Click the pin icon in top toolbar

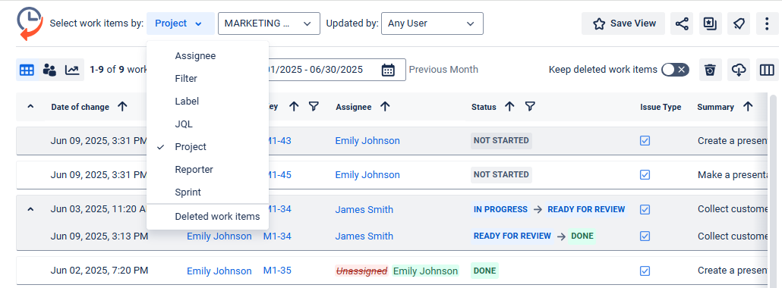(x=739, y=23)
